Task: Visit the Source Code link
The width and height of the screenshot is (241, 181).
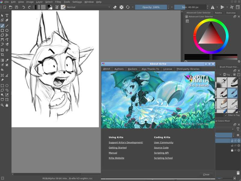Action: pyautogui.click(x=161, y=148)
